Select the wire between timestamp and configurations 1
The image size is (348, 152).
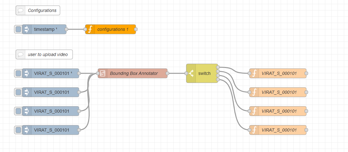[76, 29]
